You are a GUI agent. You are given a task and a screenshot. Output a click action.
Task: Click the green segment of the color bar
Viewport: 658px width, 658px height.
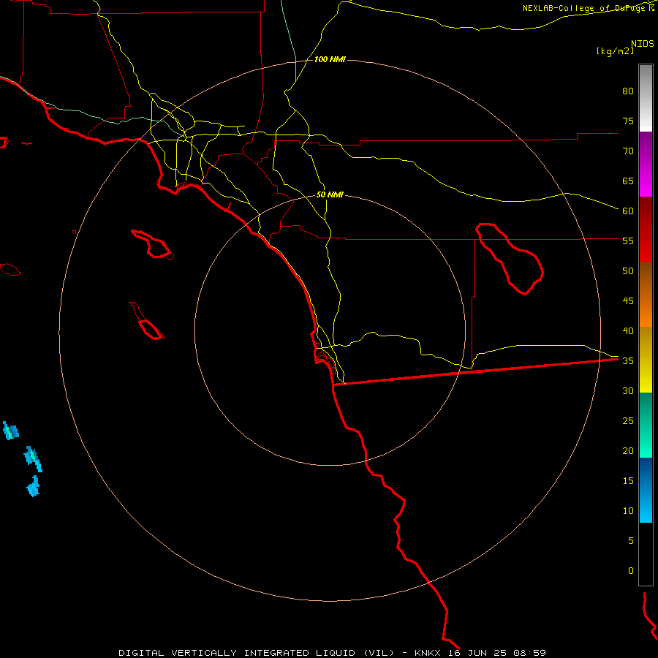pyautogui.click(x=646, y=425)
